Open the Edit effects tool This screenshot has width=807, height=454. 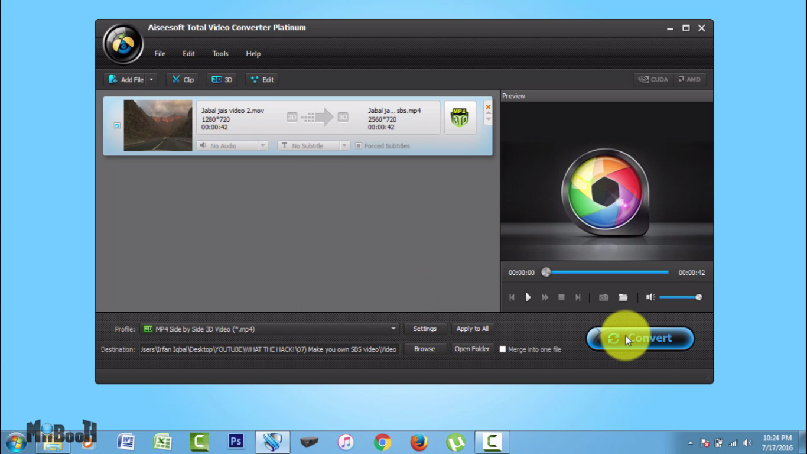point(262,80)
